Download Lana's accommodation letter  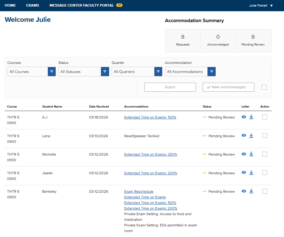point(251,135)
